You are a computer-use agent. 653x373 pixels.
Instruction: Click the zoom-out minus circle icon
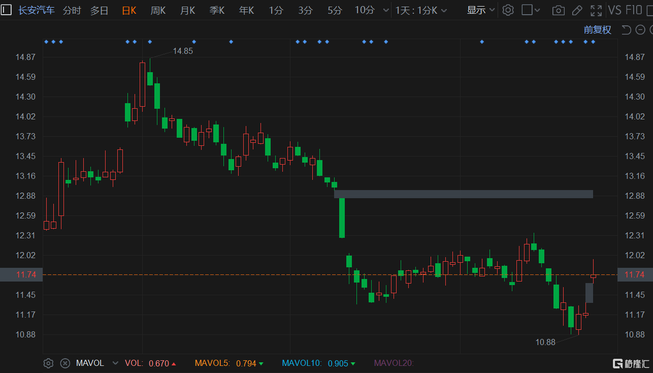click(641, 30)
